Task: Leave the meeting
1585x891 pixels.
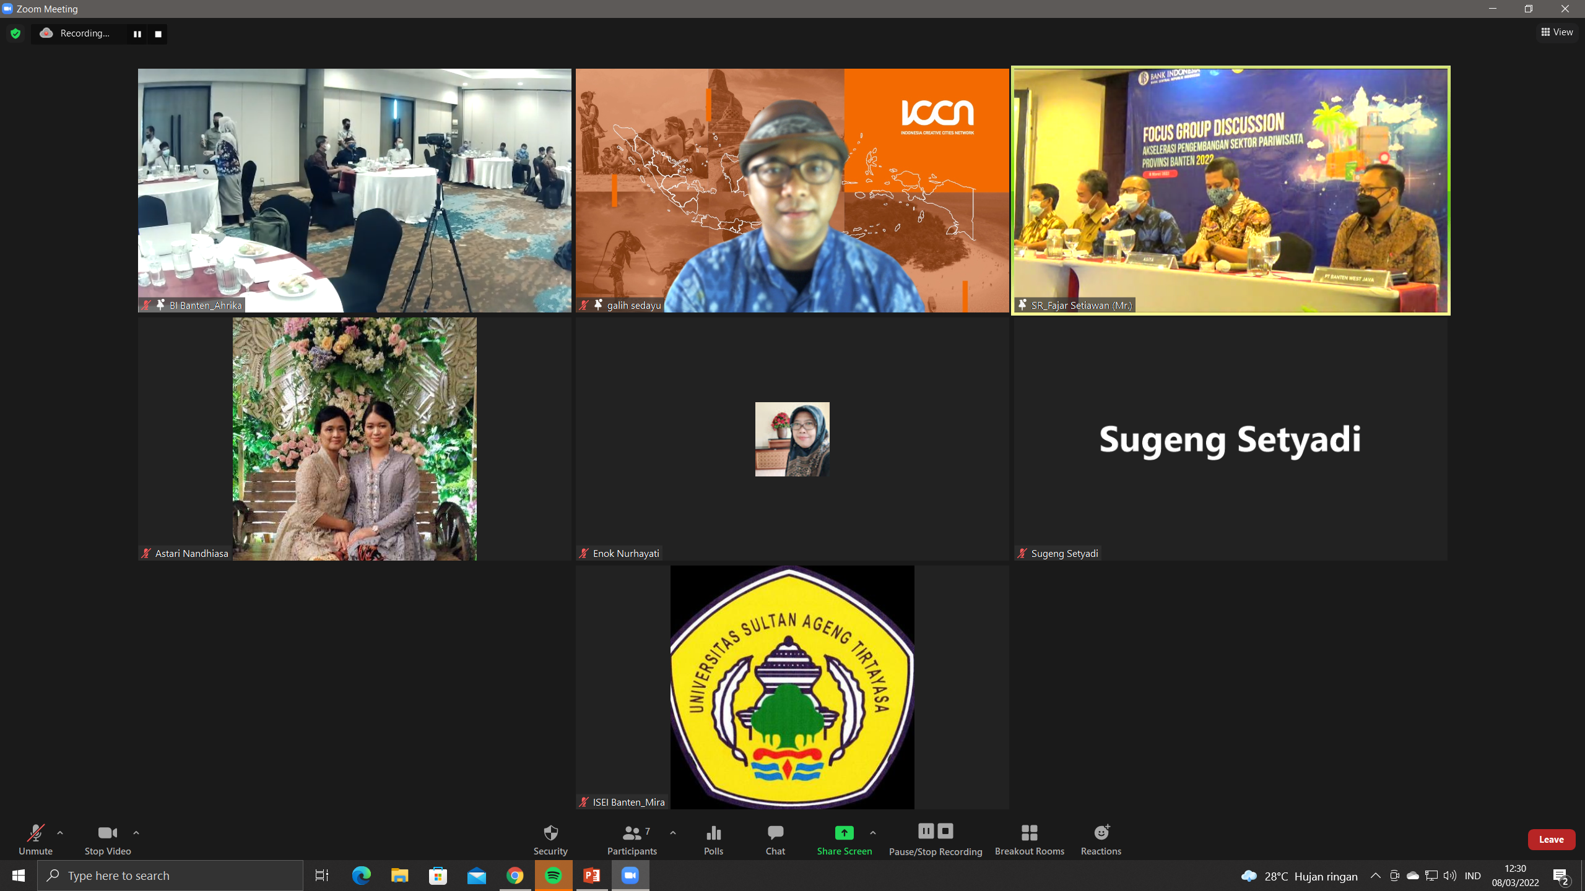Action: coord(1552,839)
